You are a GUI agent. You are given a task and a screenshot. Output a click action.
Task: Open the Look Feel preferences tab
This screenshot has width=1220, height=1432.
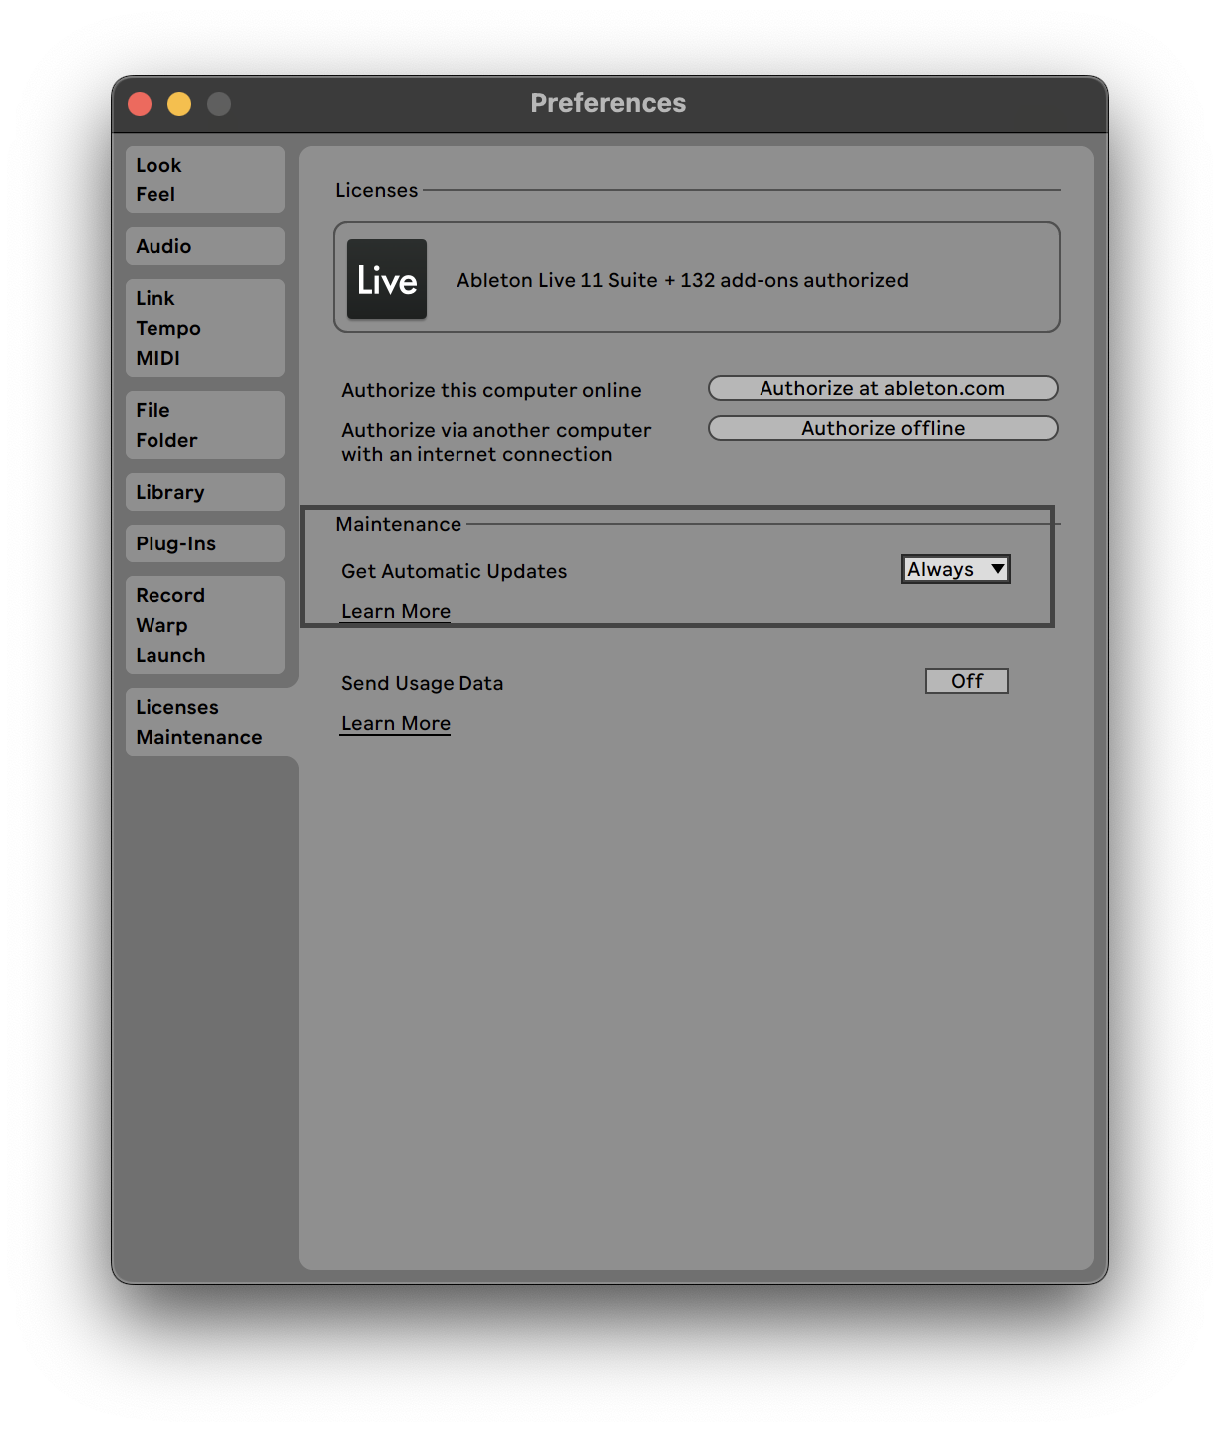(x=205, y=179)
